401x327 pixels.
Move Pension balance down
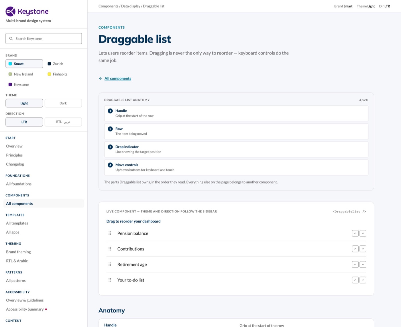[x=363, y=233]
